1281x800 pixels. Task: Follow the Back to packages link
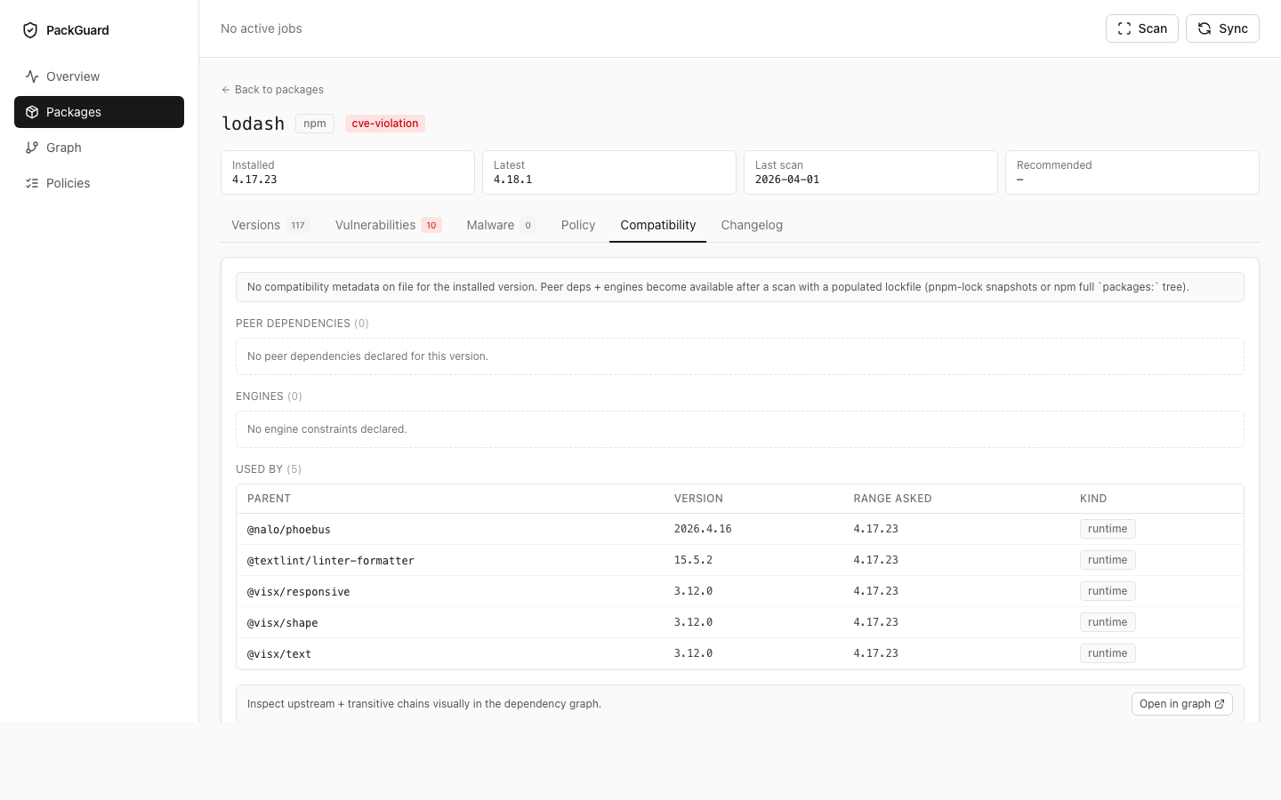point(272,90)
